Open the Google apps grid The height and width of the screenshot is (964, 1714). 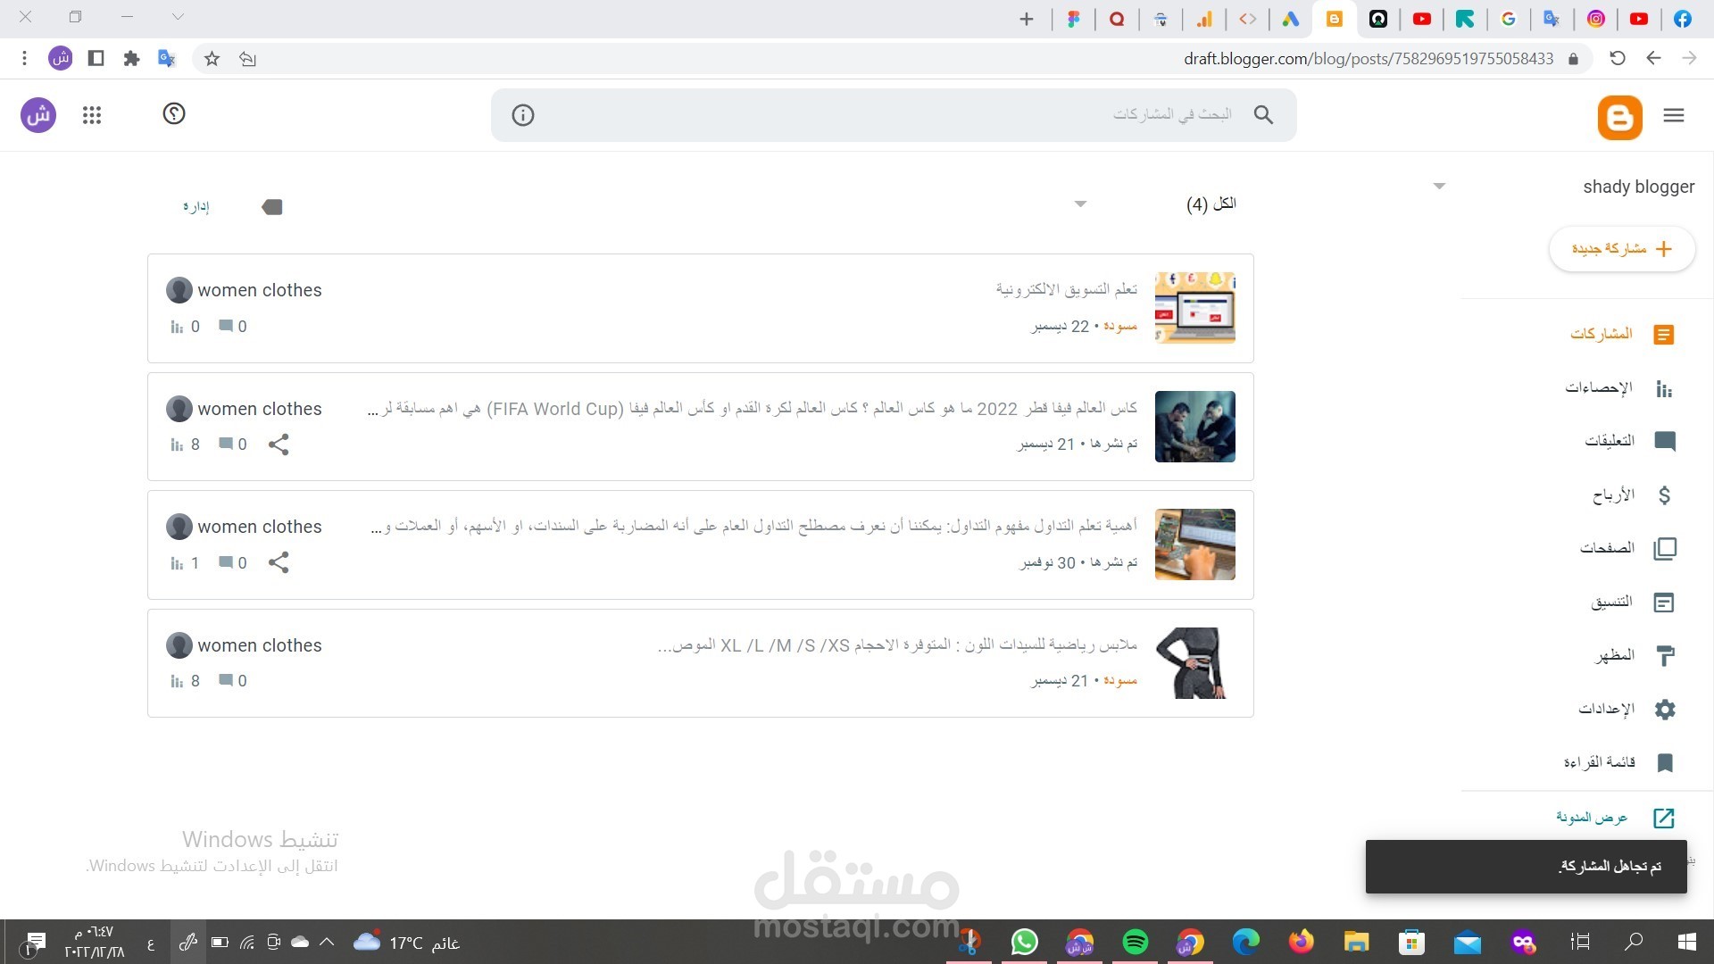(x=92, y=115)
